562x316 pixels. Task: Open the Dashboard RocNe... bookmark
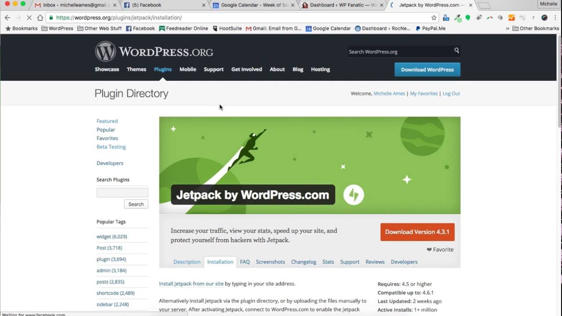pos(382,29)
